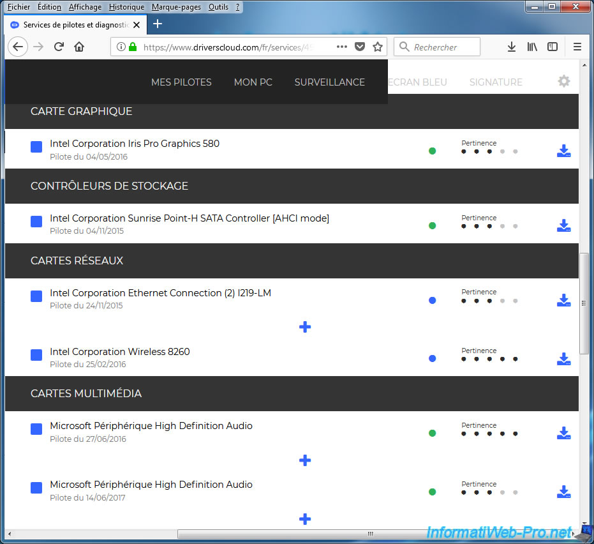Open the Firefox hamburger menu

pyautogui.click(x=577, y=47)
